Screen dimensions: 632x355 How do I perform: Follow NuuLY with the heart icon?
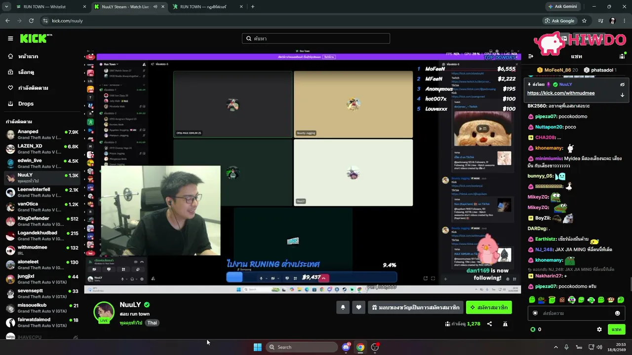(x=359, y=308)
